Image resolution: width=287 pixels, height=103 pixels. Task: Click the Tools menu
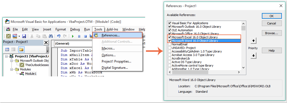(x=98, y=29)
